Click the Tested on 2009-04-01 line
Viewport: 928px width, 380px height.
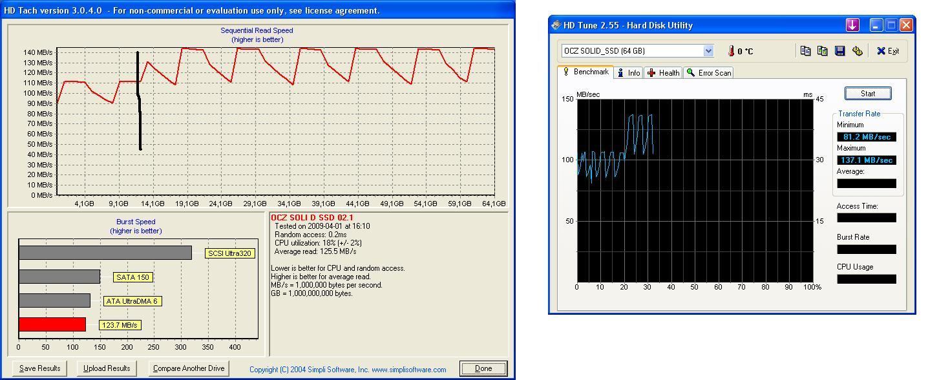[x=322, y=226]
